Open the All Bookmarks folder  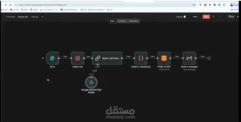[235, 10]
